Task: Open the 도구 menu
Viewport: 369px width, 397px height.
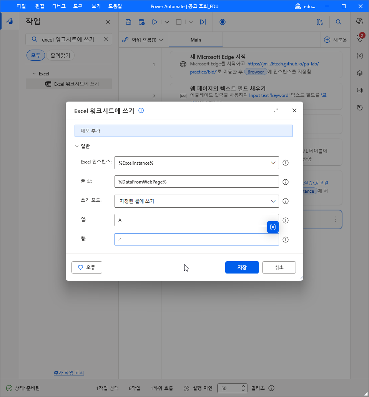Action: tap(78, 6)
